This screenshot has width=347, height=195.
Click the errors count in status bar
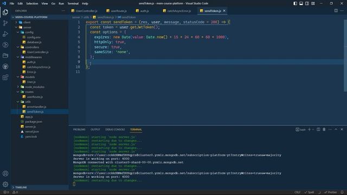pos(6,192)
